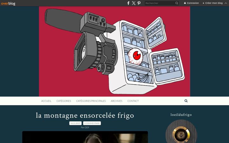The height and width of the screenshot is (143, 229).
Task: Open the Contact menu item
Action: pos(133,101)
